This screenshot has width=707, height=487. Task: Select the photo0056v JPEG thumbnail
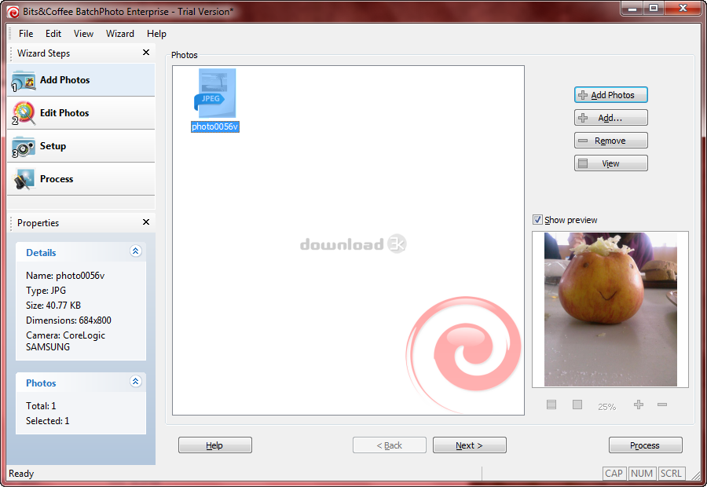coord(215,93)
